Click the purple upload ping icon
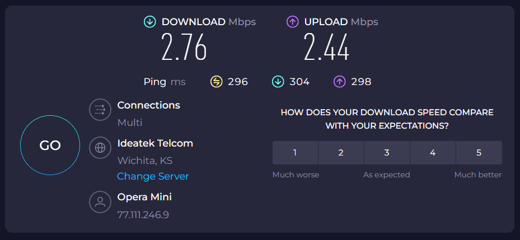 (339, 82)
